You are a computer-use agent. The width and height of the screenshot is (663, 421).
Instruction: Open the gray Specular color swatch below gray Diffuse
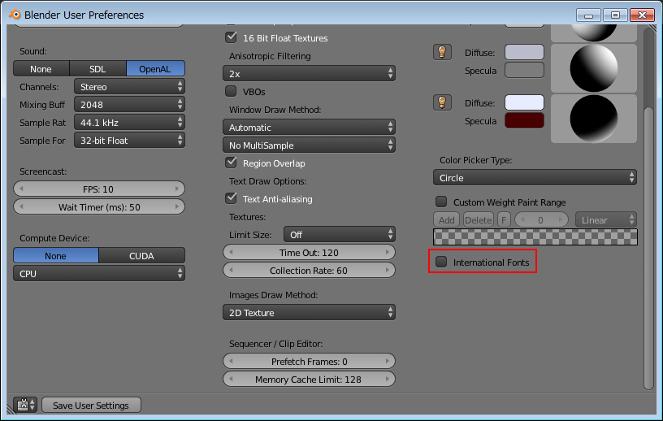(524, 70)
